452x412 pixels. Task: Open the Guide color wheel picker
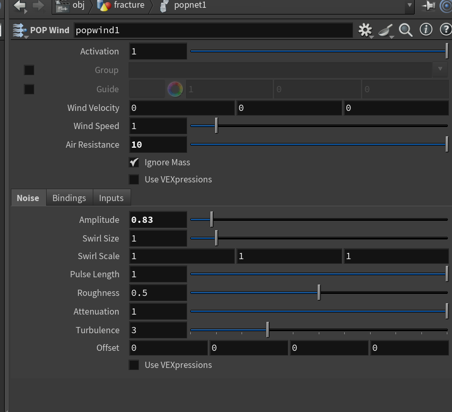point(175,89)
